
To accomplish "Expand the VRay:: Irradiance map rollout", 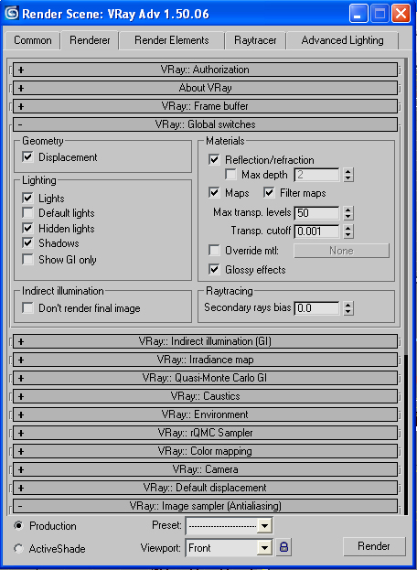I will pyautogui.click(x=205, y=360).
